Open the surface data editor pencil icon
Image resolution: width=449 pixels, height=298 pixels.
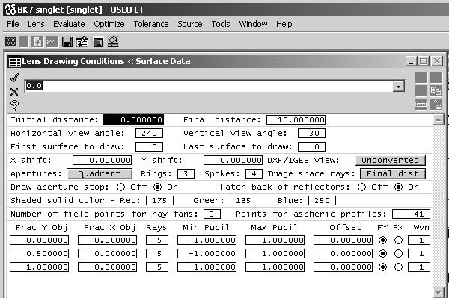click(82, 42)
